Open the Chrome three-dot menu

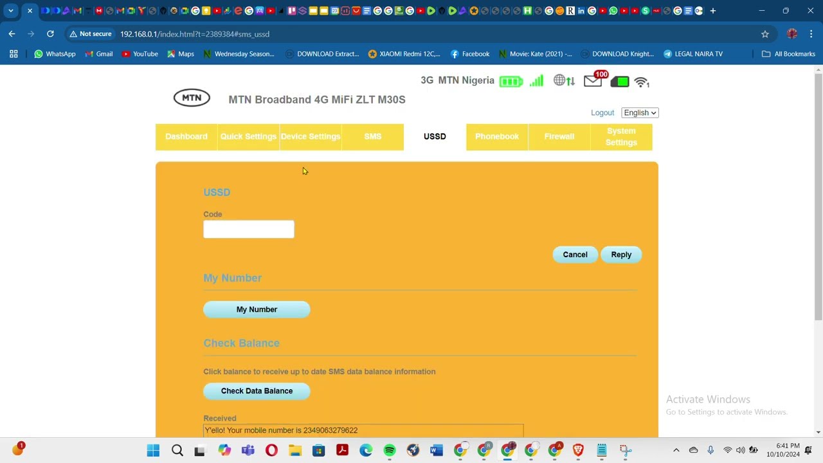(811, 34)
